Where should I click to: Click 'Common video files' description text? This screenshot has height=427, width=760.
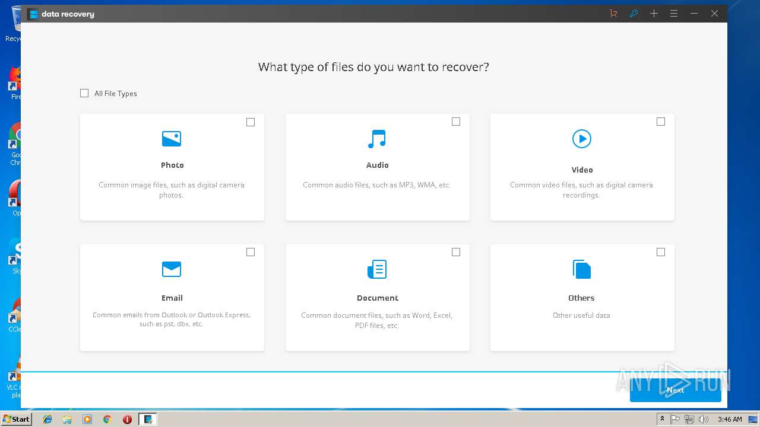581,190
